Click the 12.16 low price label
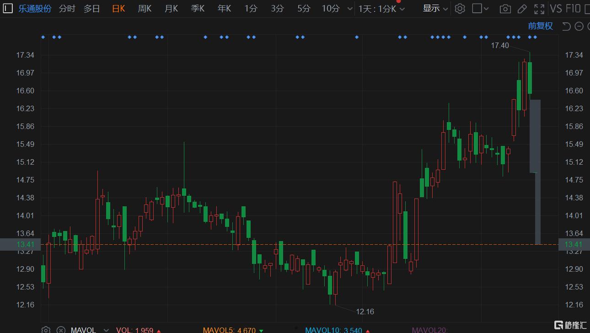Image resolution: width=590 pixels, height=333 pixels. 365,312
